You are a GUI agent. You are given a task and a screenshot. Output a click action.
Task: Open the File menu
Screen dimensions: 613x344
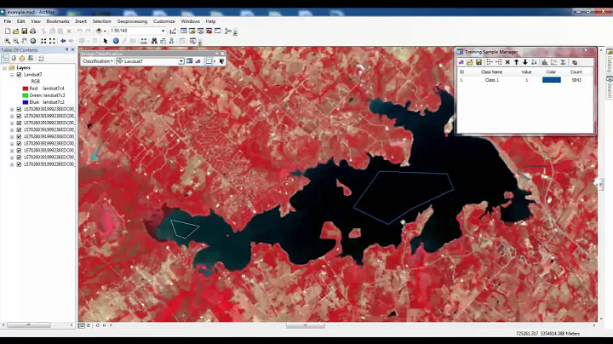click(x=8, y=21)
